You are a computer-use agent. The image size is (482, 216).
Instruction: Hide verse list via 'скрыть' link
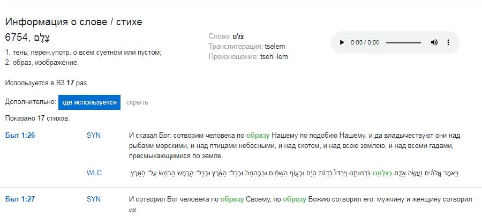pyautogui.click(x=137, y=102)
